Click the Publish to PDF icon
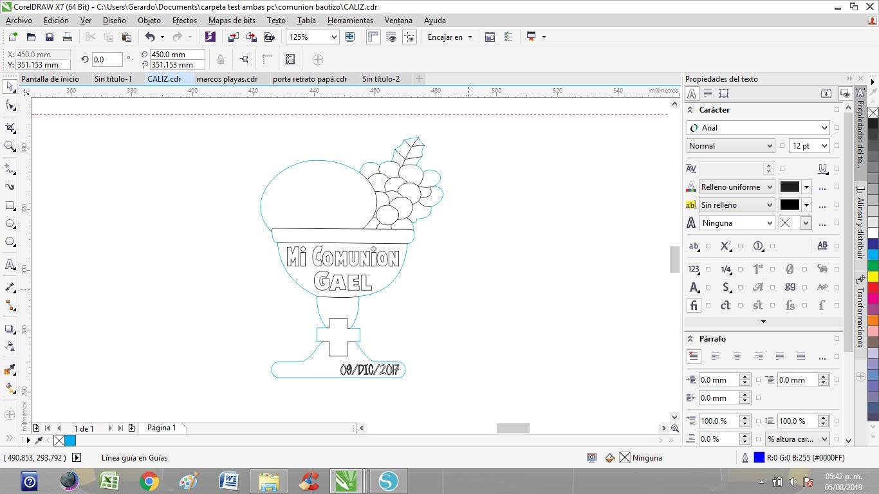The height and width of the screenshot is (494, 879). [270, 37]
